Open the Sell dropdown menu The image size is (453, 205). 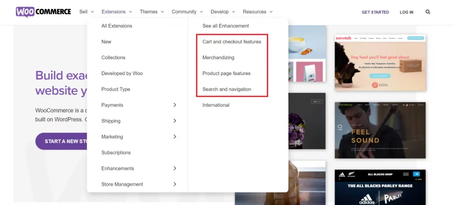(86, 12)
